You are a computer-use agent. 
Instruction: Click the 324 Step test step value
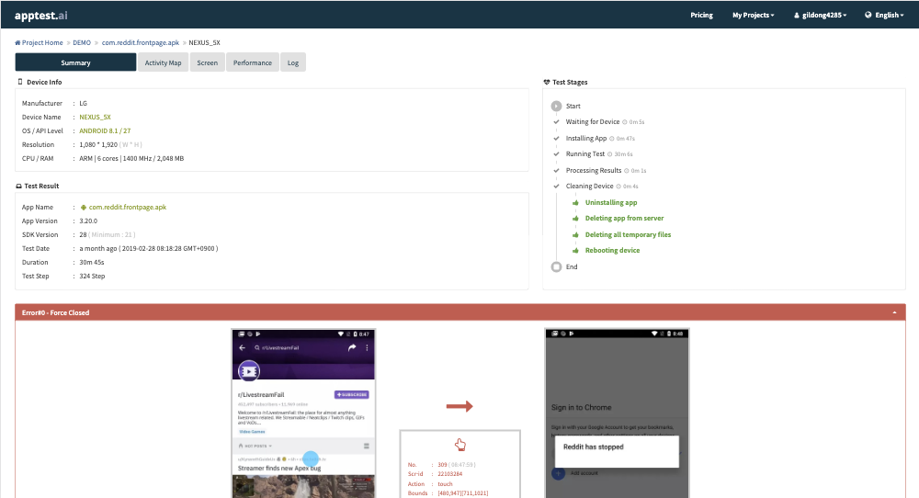point(92,277)
